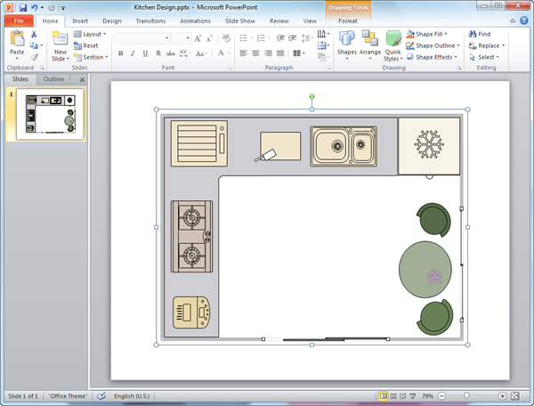534x406 pixels.
Task: Open the Transitions ribbon tab
Action: tap(150, 20)
